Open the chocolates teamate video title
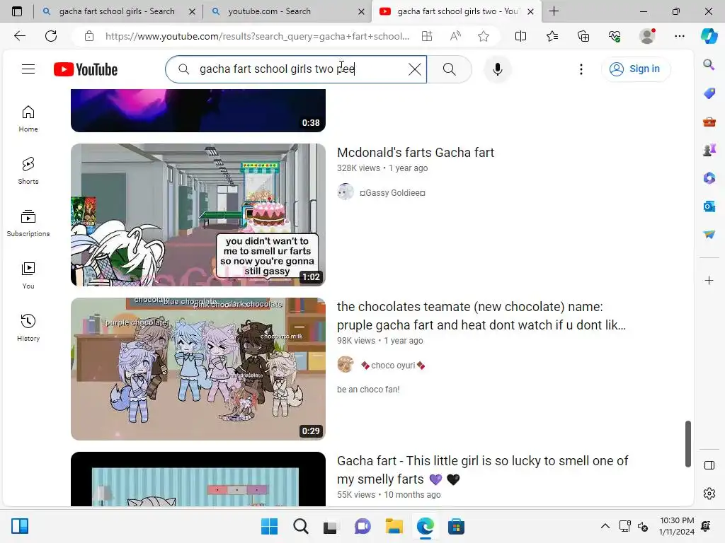Viewport: 725px width, 543px height. (x=481, y=316)
